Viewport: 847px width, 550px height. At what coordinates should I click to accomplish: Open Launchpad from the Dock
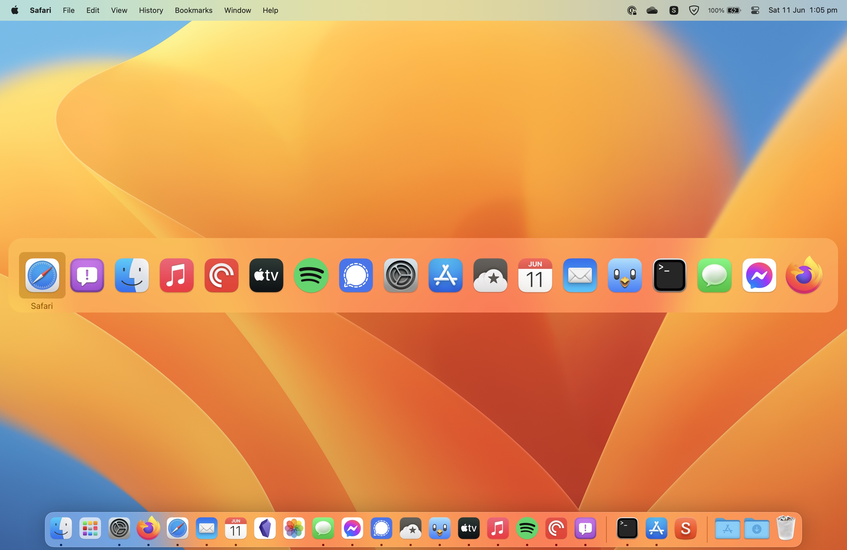(x=90, y=529)
